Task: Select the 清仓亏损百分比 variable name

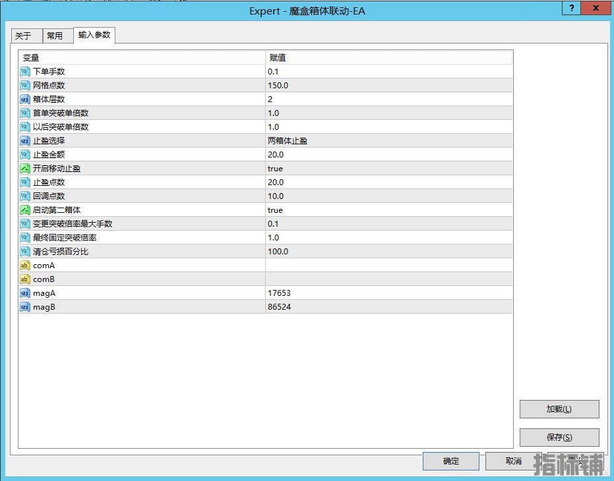Action: (x=61, y=252)
